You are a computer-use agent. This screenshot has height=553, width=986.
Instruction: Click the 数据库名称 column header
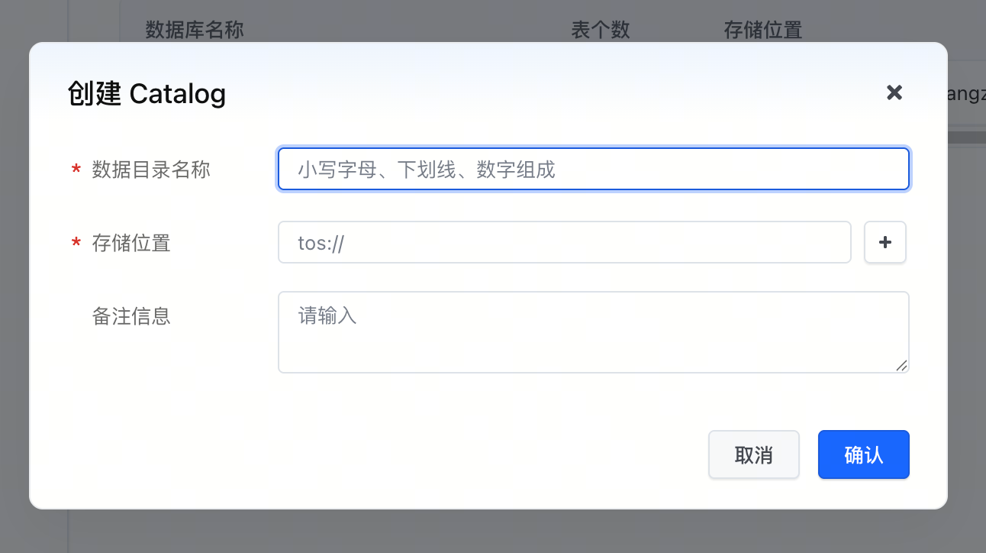point(195,30)
